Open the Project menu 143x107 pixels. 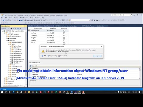tap(16, 18)
